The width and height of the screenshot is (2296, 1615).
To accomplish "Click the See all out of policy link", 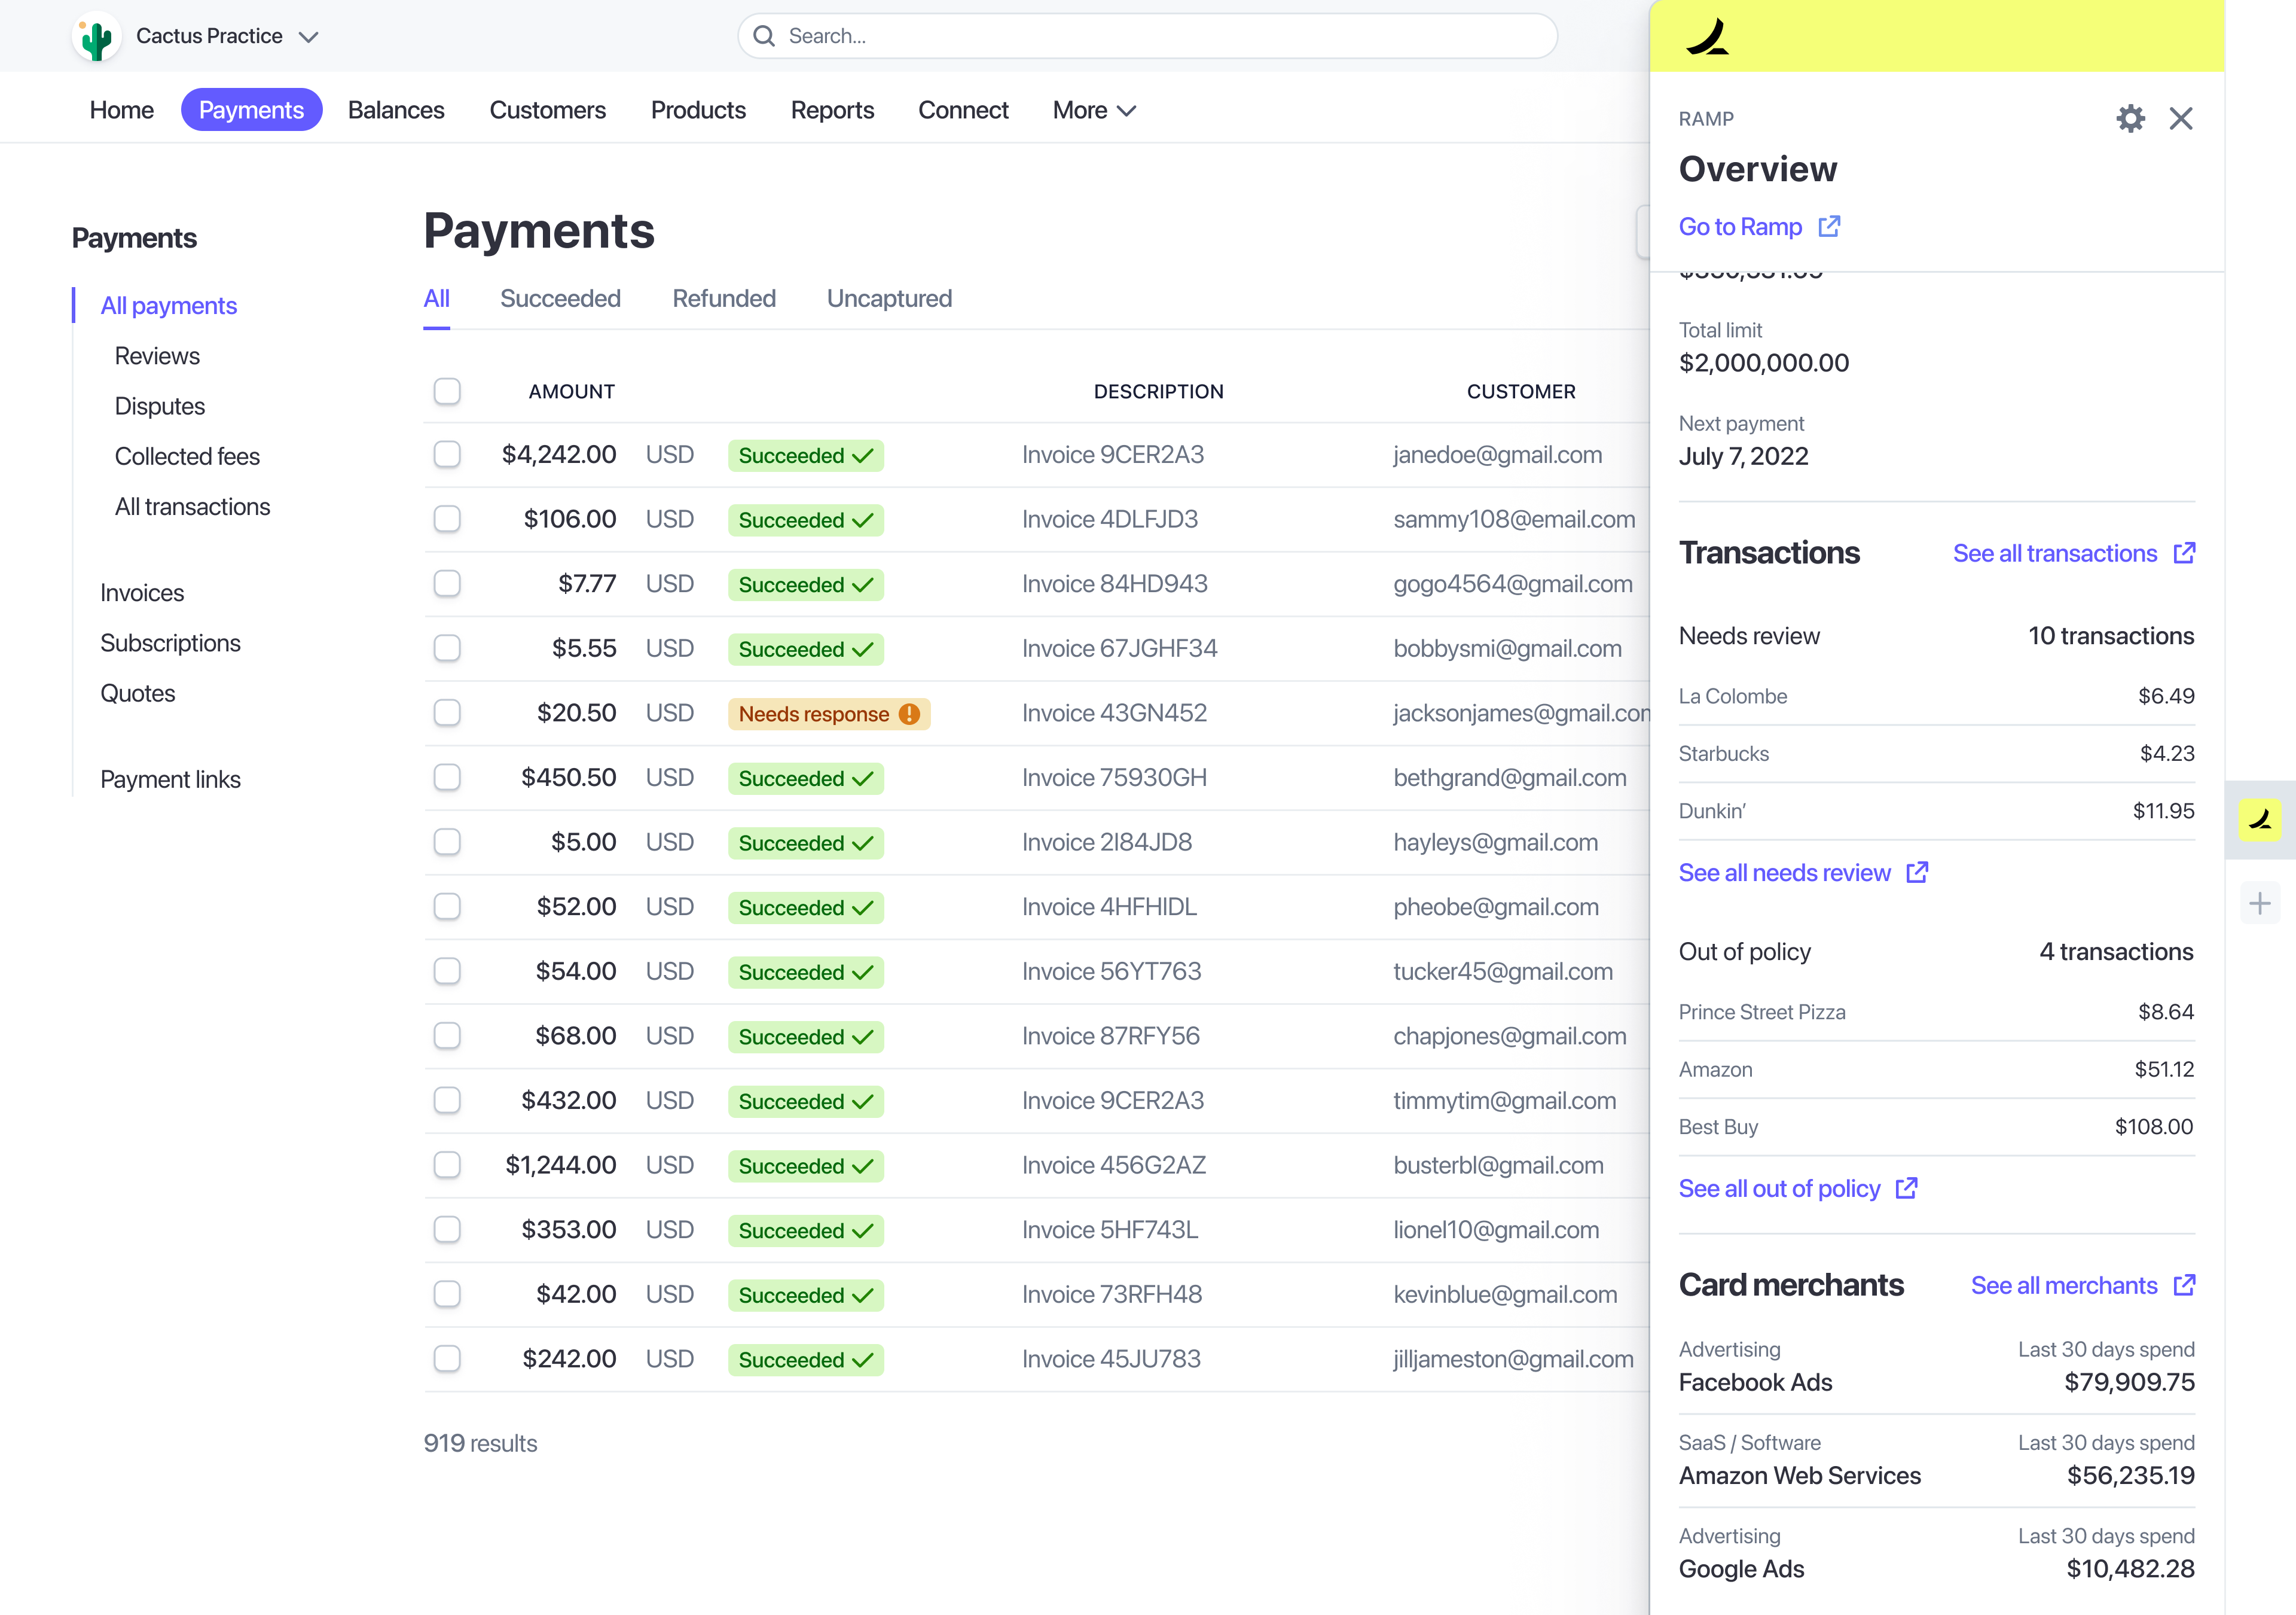I will pos(1780,1188).
